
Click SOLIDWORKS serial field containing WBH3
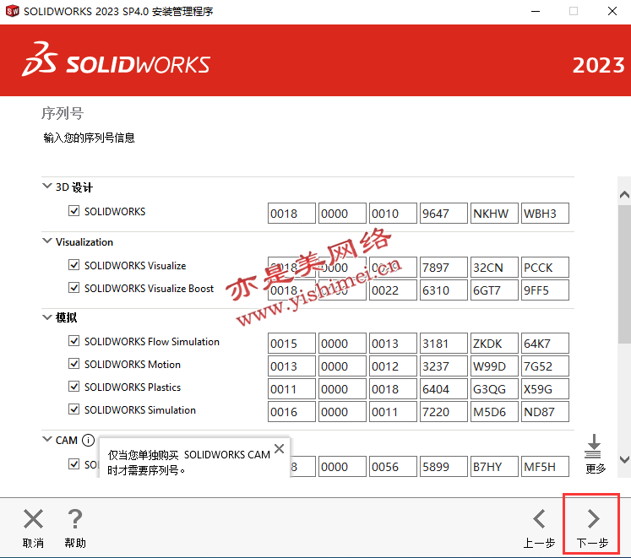coord(545,214)
